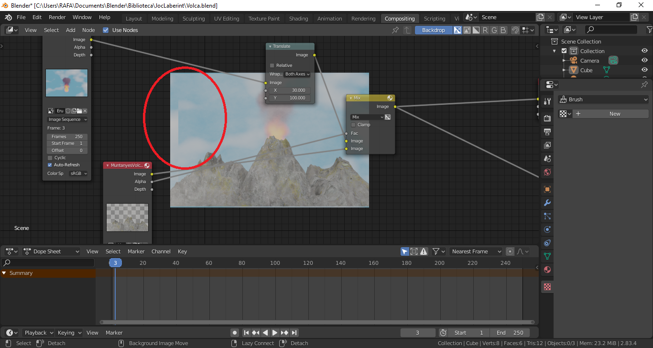The width and height of the screenshot is (653, 348).
Task: Click the current frame marker on timeline
Action: [115, 263]
